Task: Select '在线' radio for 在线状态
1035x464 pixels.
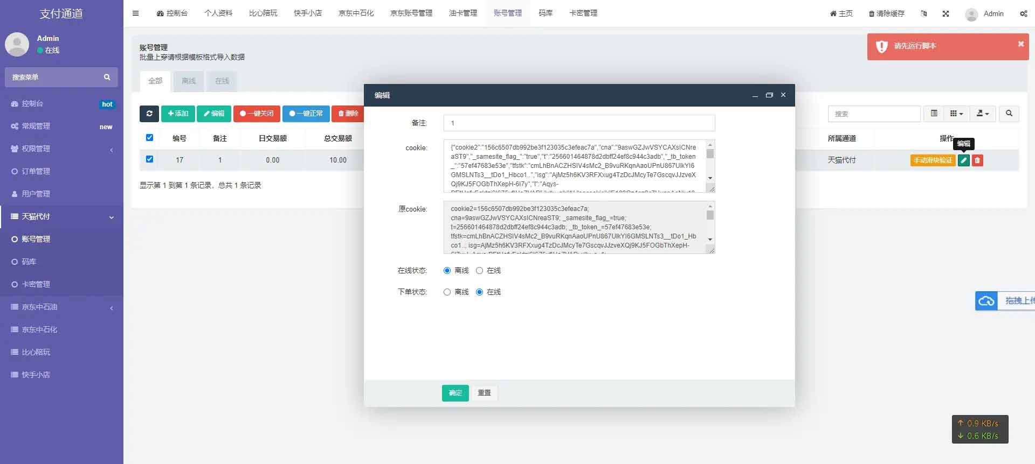Action: (479, 271)
